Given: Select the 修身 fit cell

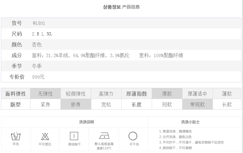Looking at the screenshot, I should click(x=76, y=104).
